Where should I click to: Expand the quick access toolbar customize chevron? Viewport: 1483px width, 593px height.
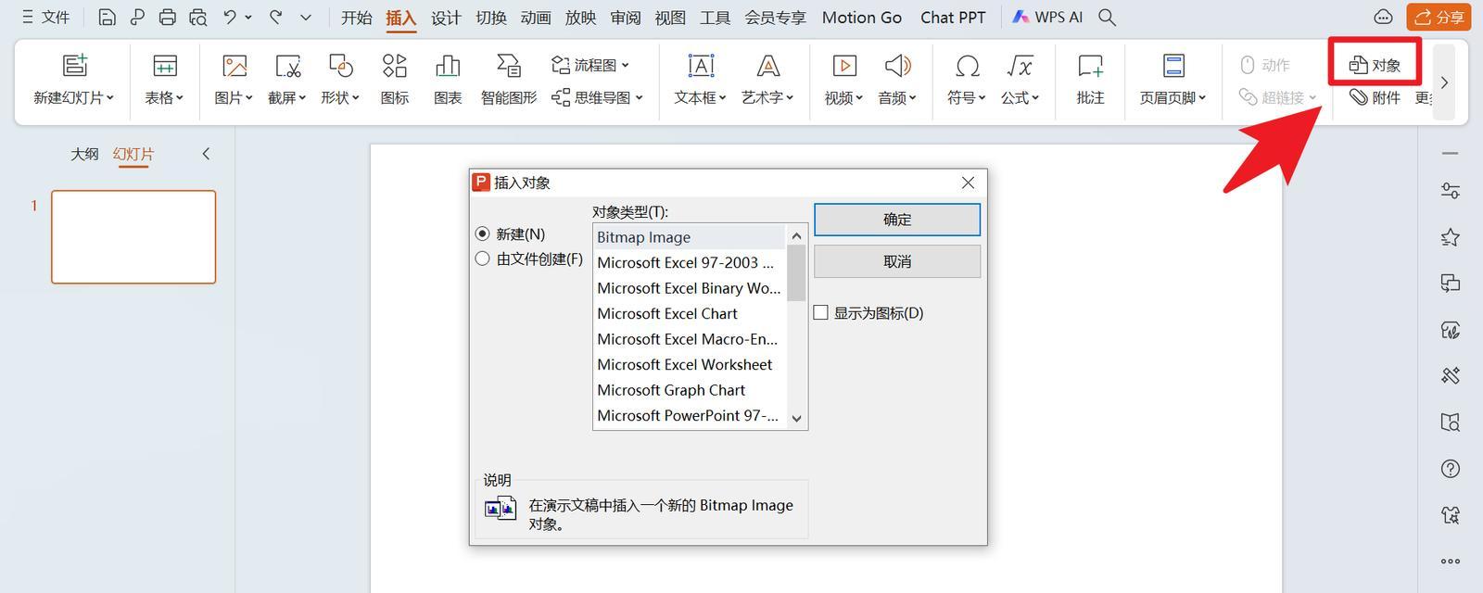pos(307,18)
